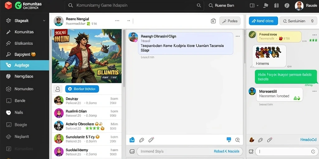Click the green chat message bubble

point(286,77)
